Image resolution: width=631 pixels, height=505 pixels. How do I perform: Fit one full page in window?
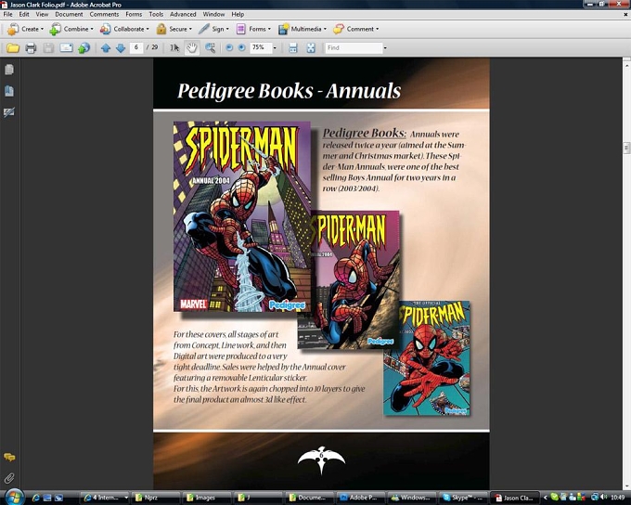click(x=311, y=48)
